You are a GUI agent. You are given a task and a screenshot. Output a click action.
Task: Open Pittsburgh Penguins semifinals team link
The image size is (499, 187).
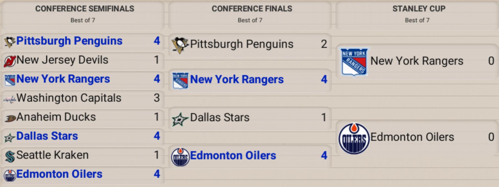click(69, 41)
